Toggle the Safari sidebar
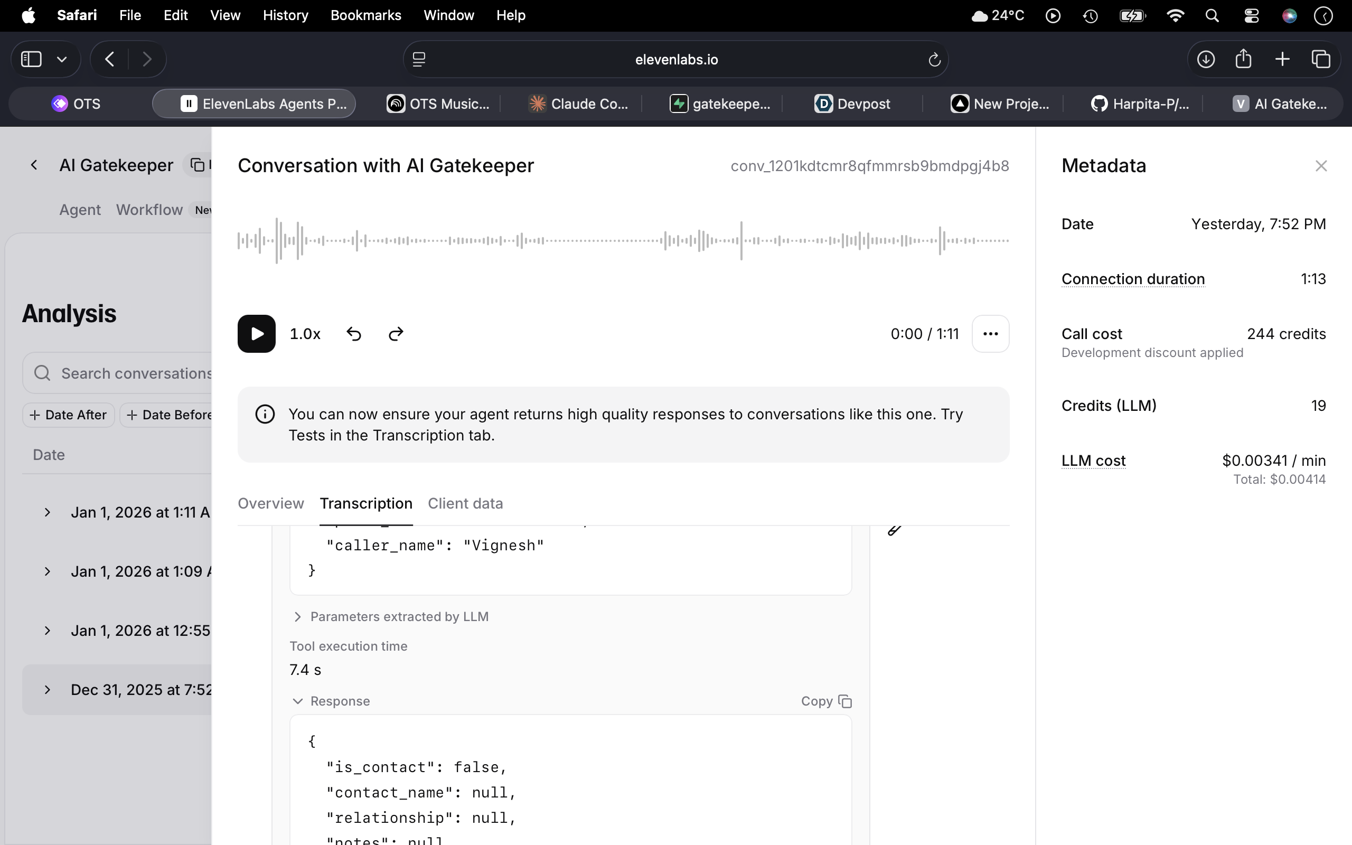This screenshot has width=1352, height=845. (31, 59)
